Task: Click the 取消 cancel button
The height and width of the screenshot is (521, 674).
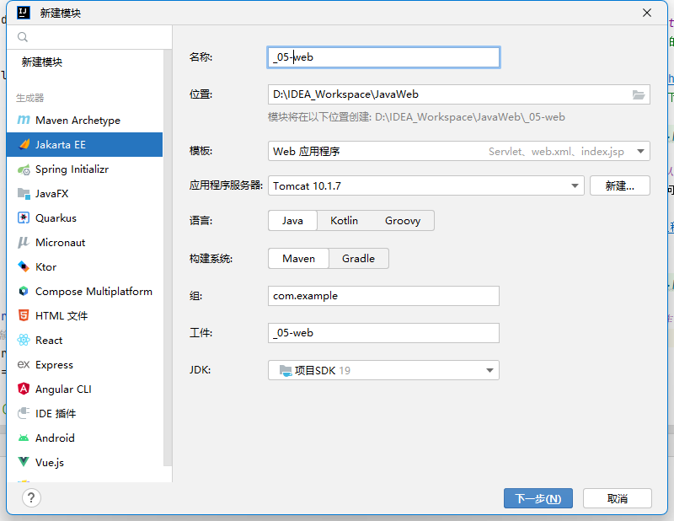Action: [618, 498]
